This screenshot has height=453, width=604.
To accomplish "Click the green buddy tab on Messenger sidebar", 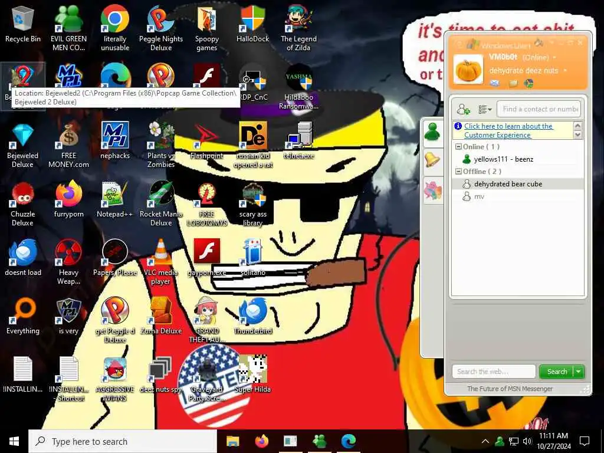I will point(433,133).
